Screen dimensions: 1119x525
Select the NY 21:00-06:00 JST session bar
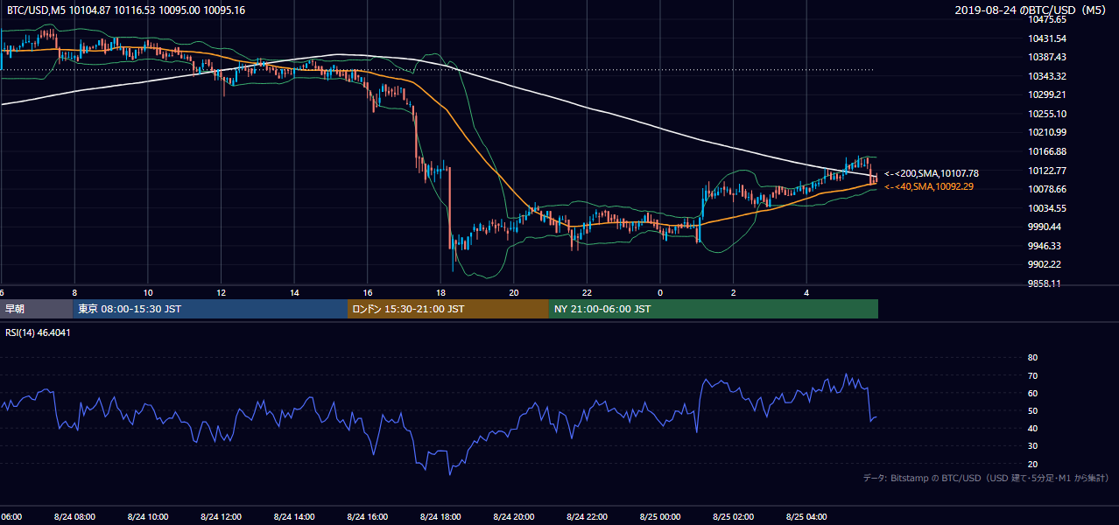click(714, 309)
